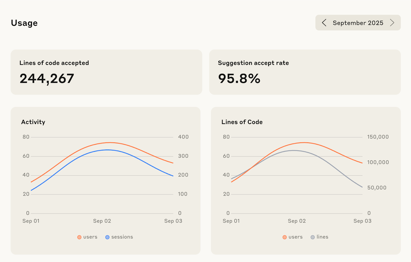411x262 pixels.
Task: Click the sessions legend dot on Activity chart
Action: click(107, 237)
